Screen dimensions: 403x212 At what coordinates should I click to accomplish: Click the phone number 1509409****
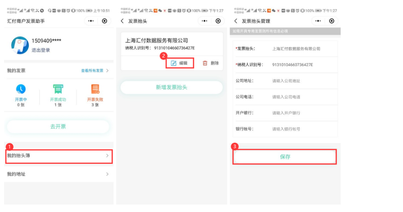(x=46, y=41)
